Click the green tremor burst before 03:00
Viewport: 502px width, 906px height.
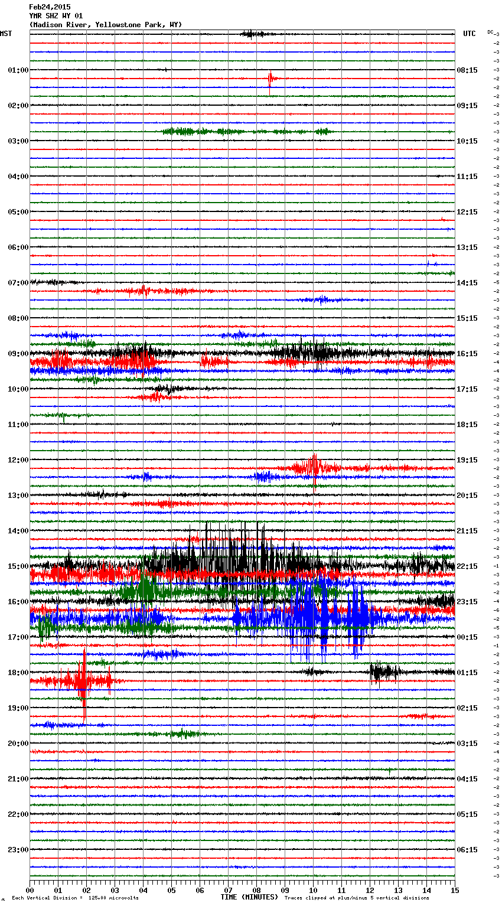click(x=247, y=131)
